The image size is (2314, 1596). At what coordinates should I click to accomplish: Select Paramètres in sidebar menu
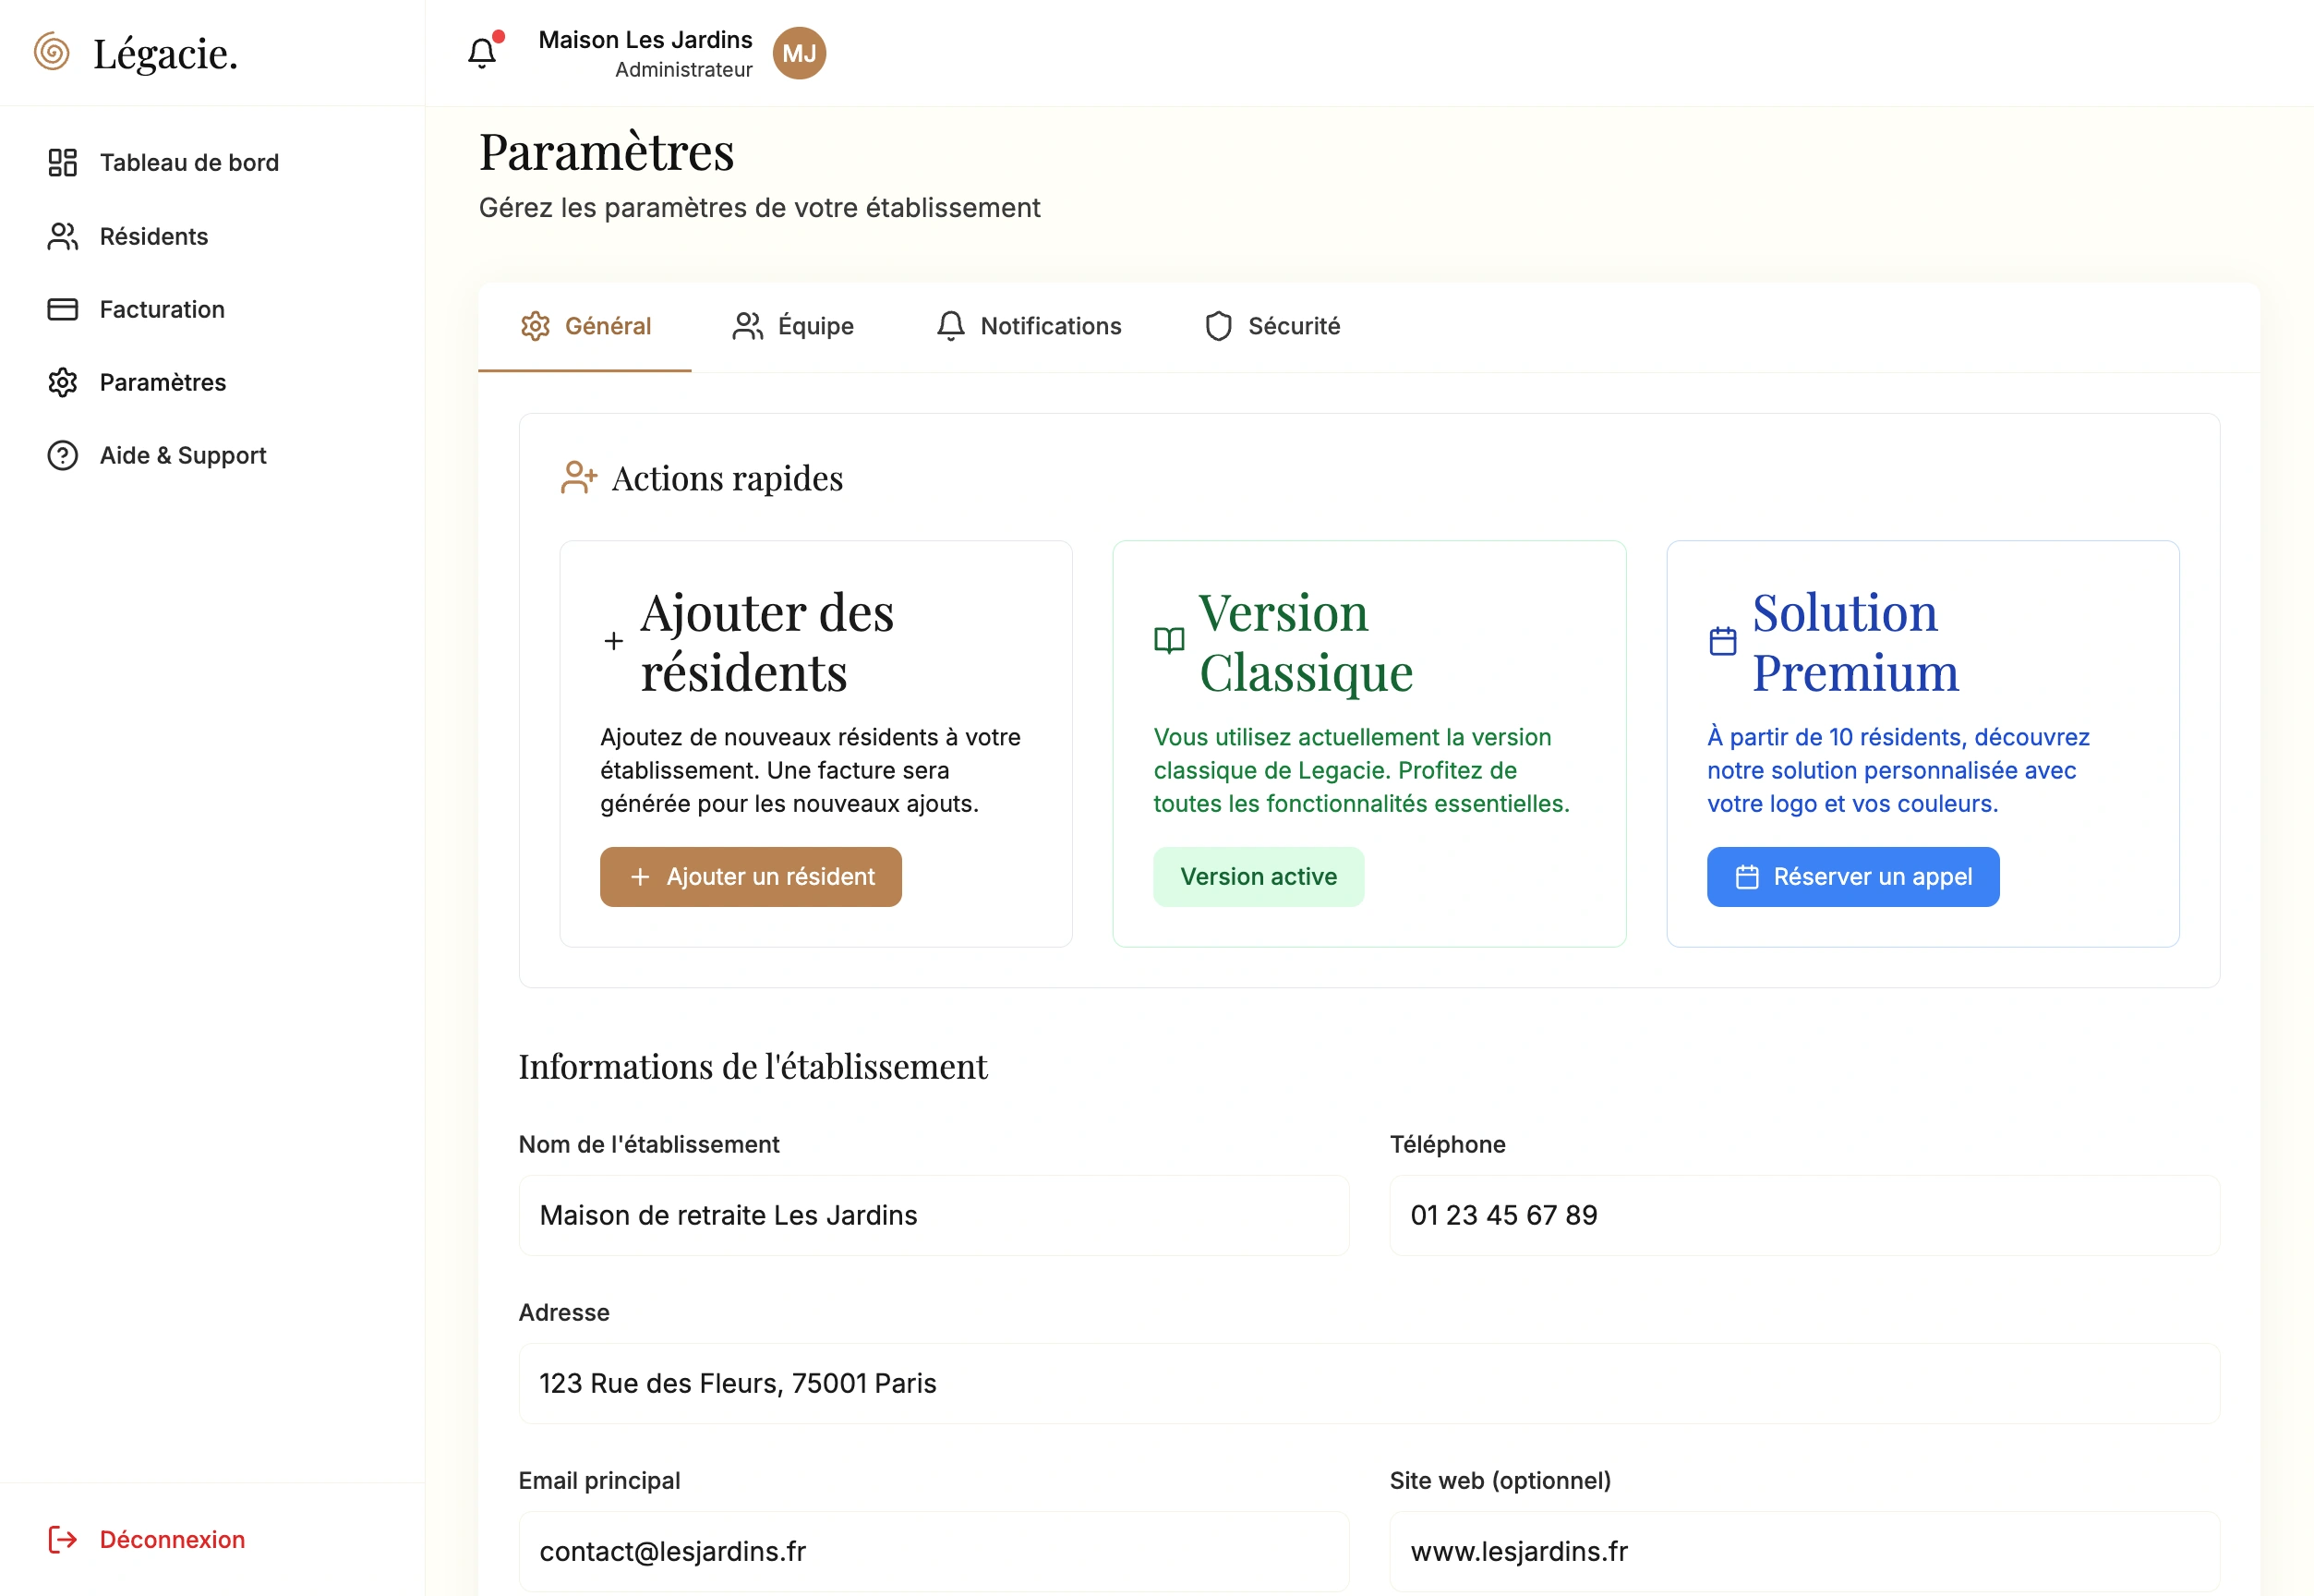(162, 382)
